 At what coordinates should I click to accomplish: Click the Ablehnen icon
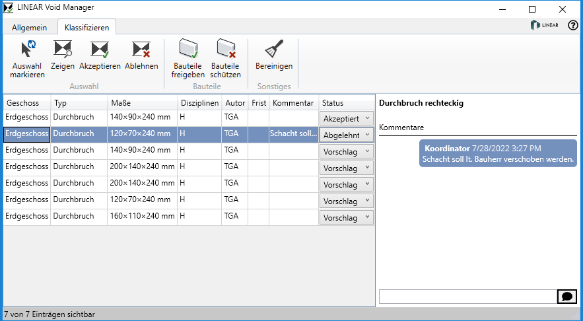[x=141, y=49]
